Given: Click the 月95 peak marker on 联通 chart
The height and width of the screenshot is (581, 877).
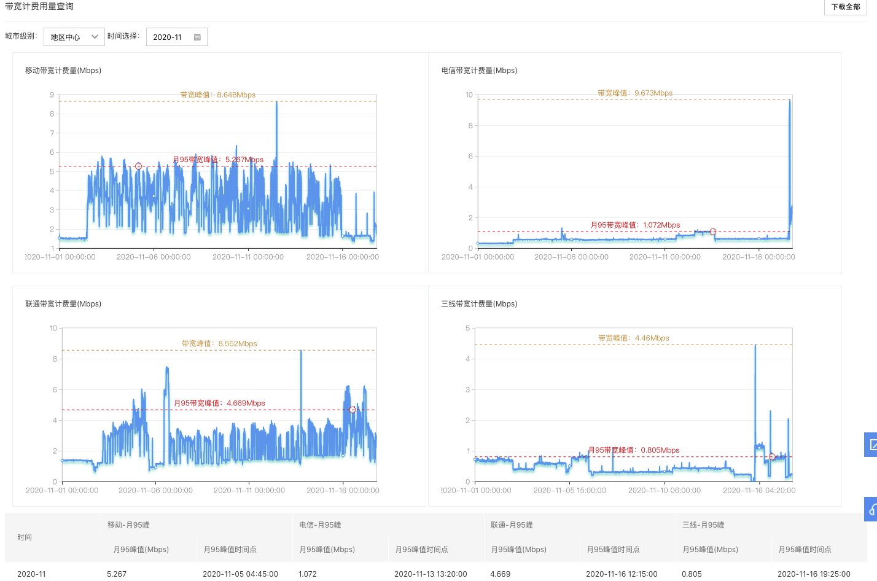Looking at the screenshot, I should (353, 410).
